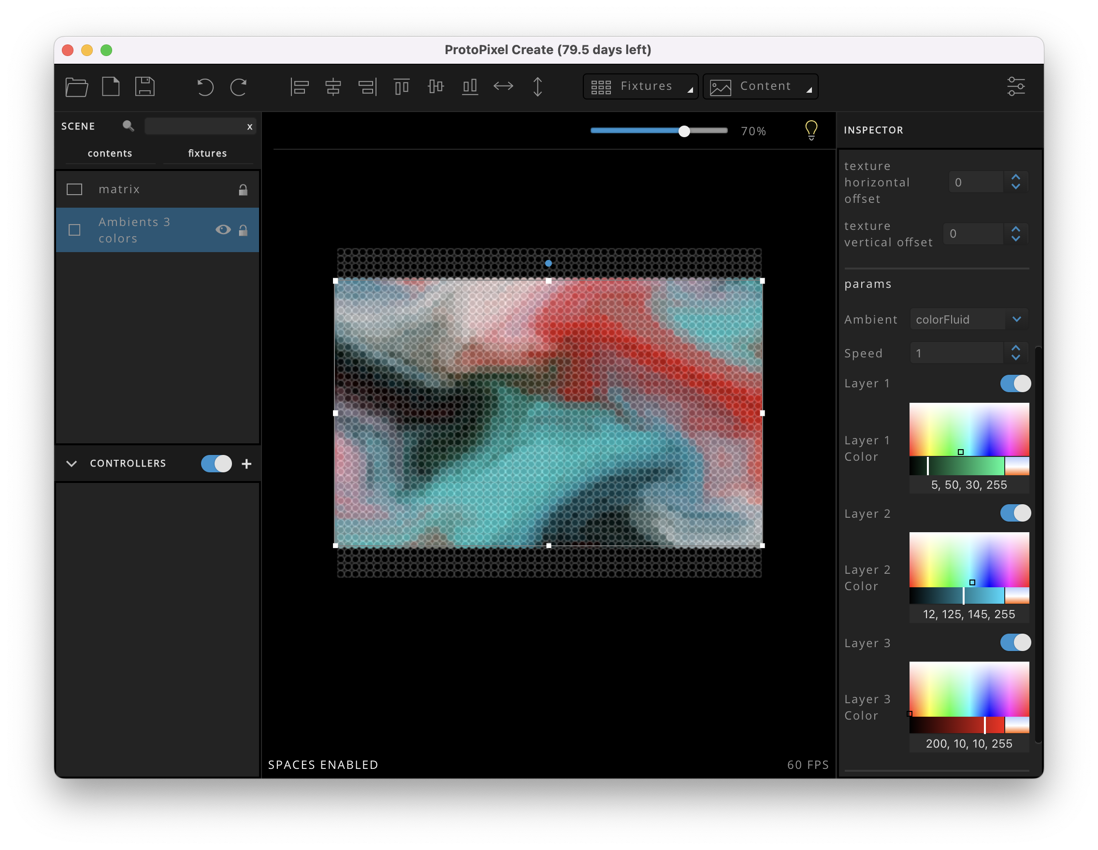Screen dimensions: 1098x850
Task: Align selected objects to top edge
Action: tap(401, 87)
